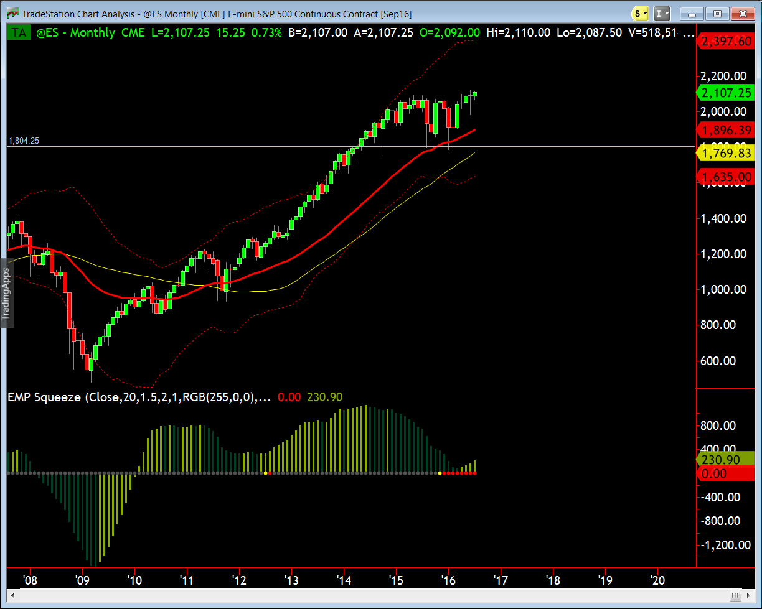Click the red 2,397.60 price axis marker
762x609 pixels.
(727, 42)
